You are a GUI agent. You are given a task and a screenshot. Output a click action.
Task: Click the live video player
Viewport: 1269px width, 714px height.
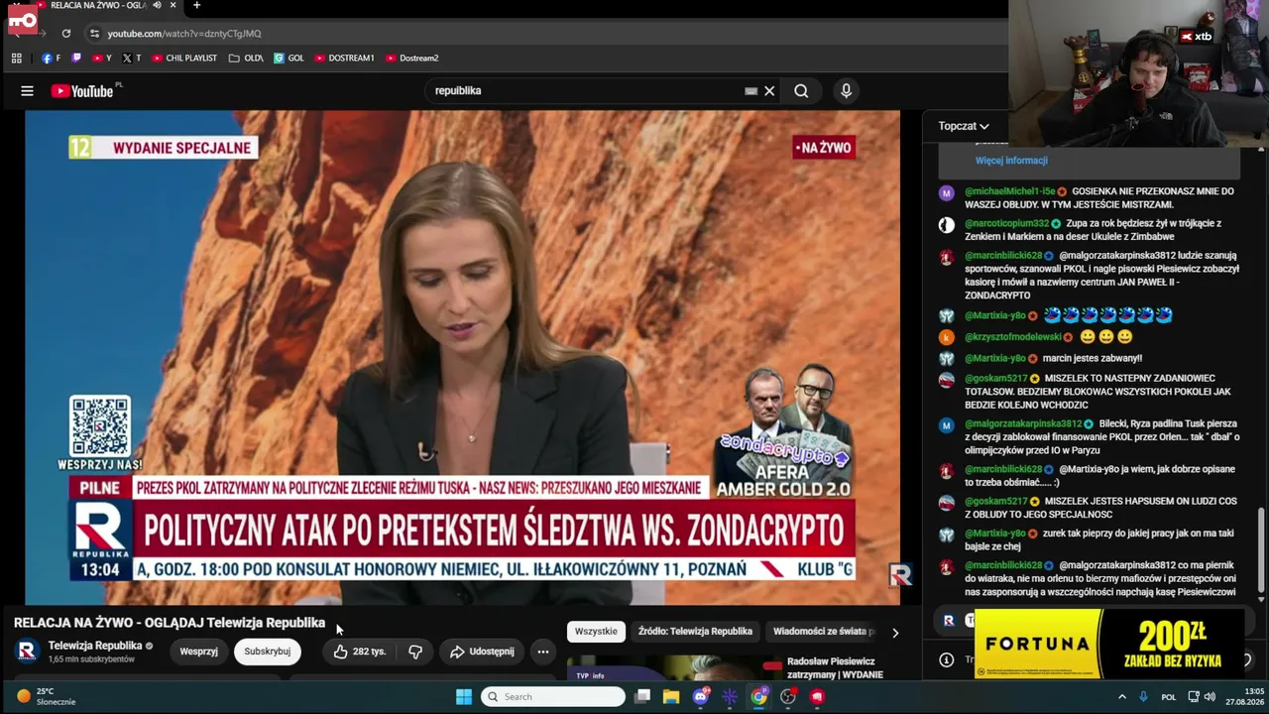pyautogui.click(x=462, y=357)
